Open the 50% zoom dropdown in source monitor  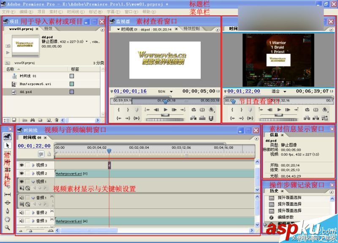click(171, 92)
